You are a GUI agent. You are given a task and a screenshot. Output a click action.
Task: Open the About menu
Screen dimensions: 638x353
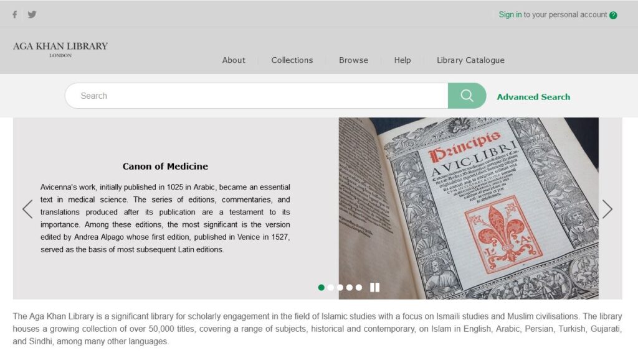[234, 60]
